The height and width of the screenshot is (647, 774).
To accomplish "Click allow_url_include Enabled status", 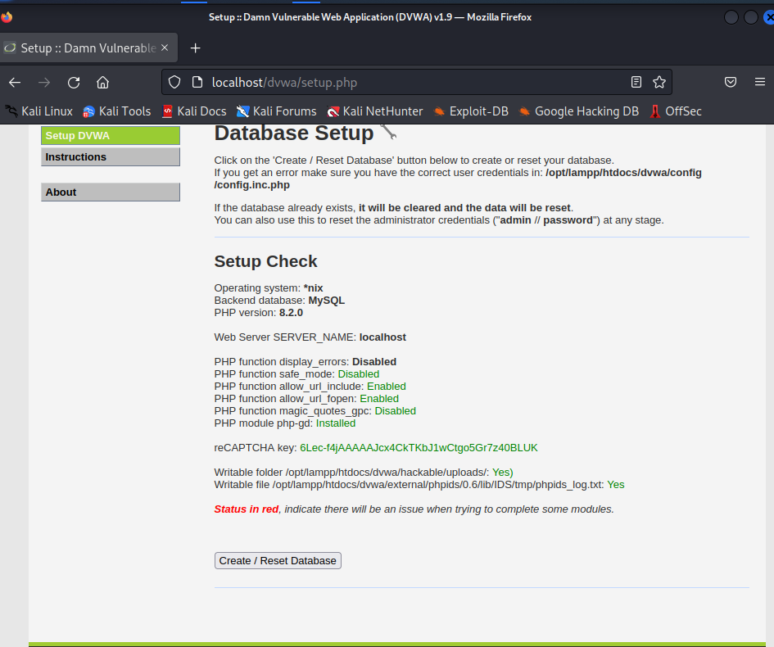I will [387, 387].
